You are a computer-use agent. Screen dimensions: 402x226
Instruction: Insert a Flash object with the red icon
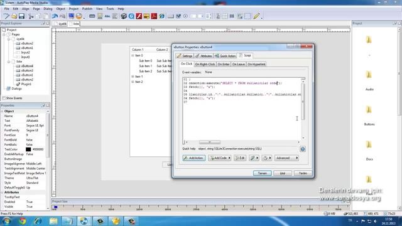tap(139, 16)
